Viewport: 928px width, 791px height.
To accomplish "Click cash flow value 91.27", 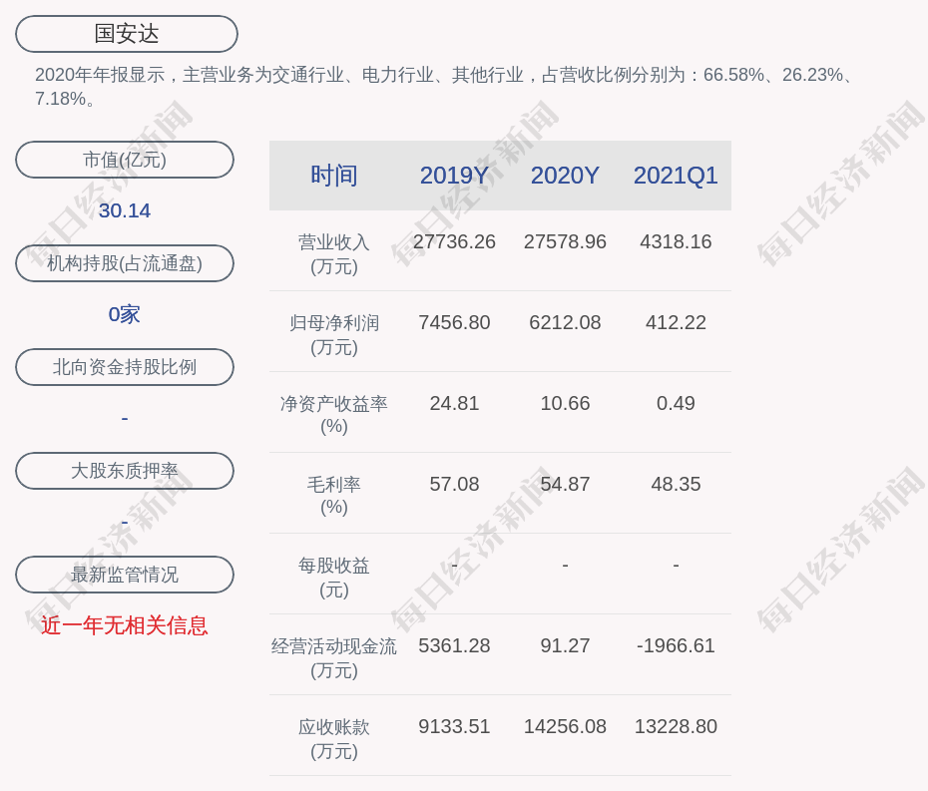I will pyautogui.click(x=565, y=645).
